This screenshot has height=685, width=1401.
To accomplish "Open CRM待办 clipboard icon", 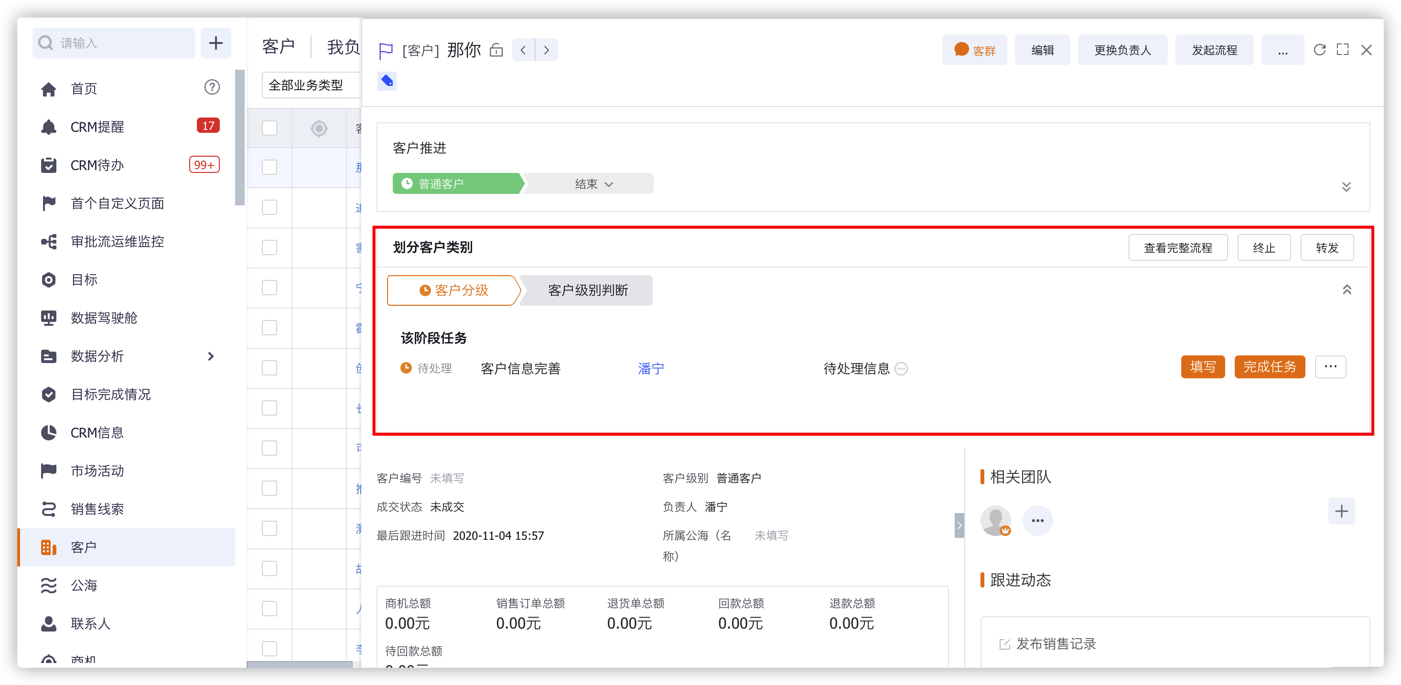I will [48, 165].
